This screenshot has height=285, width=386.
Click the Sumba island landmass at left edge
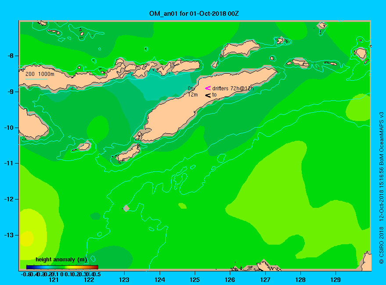[33, 124]
